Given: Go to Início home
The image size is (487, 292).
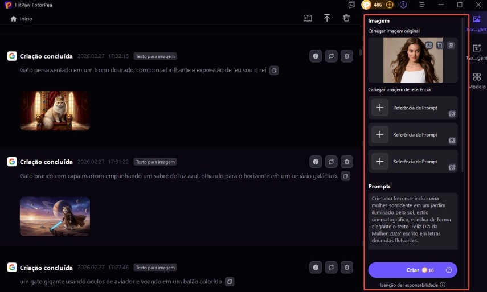Looking at the screenshot, I should [x=22, y=19].
